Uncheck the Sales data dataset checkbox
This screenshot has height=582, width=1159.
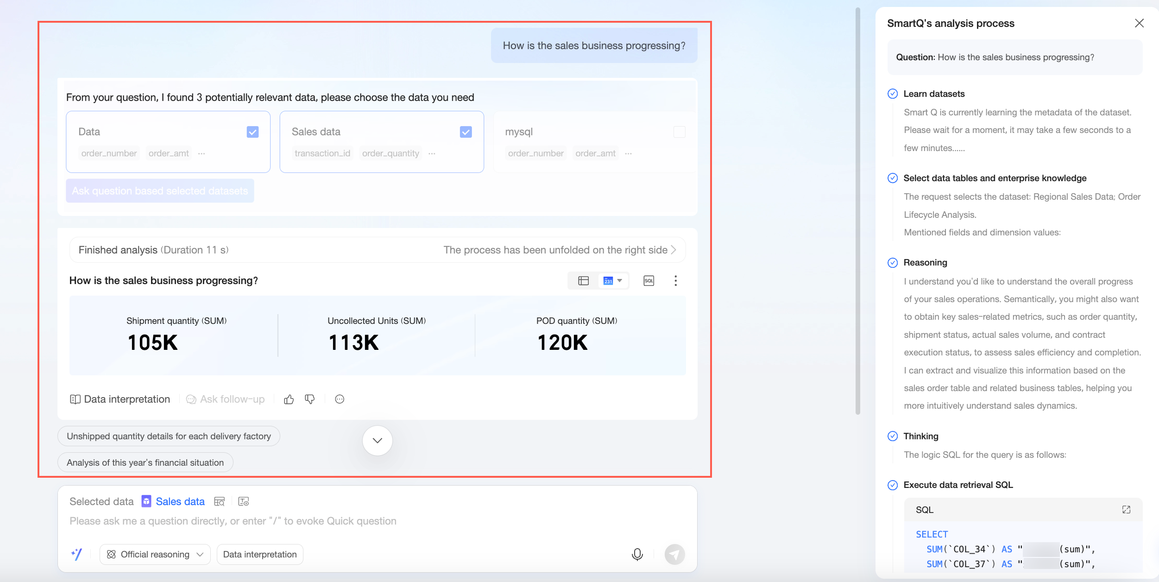coord(466,132)
